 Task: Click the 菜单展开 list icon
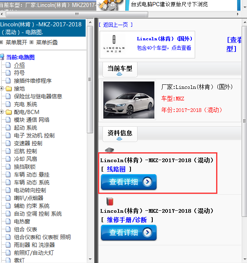(2, 42)
